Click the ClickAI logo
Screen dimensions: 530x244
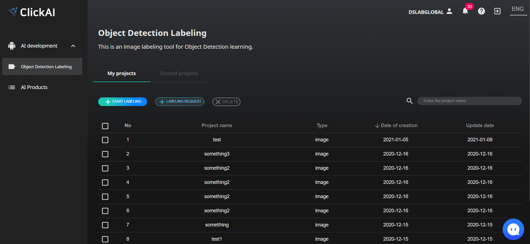(32, 12)
